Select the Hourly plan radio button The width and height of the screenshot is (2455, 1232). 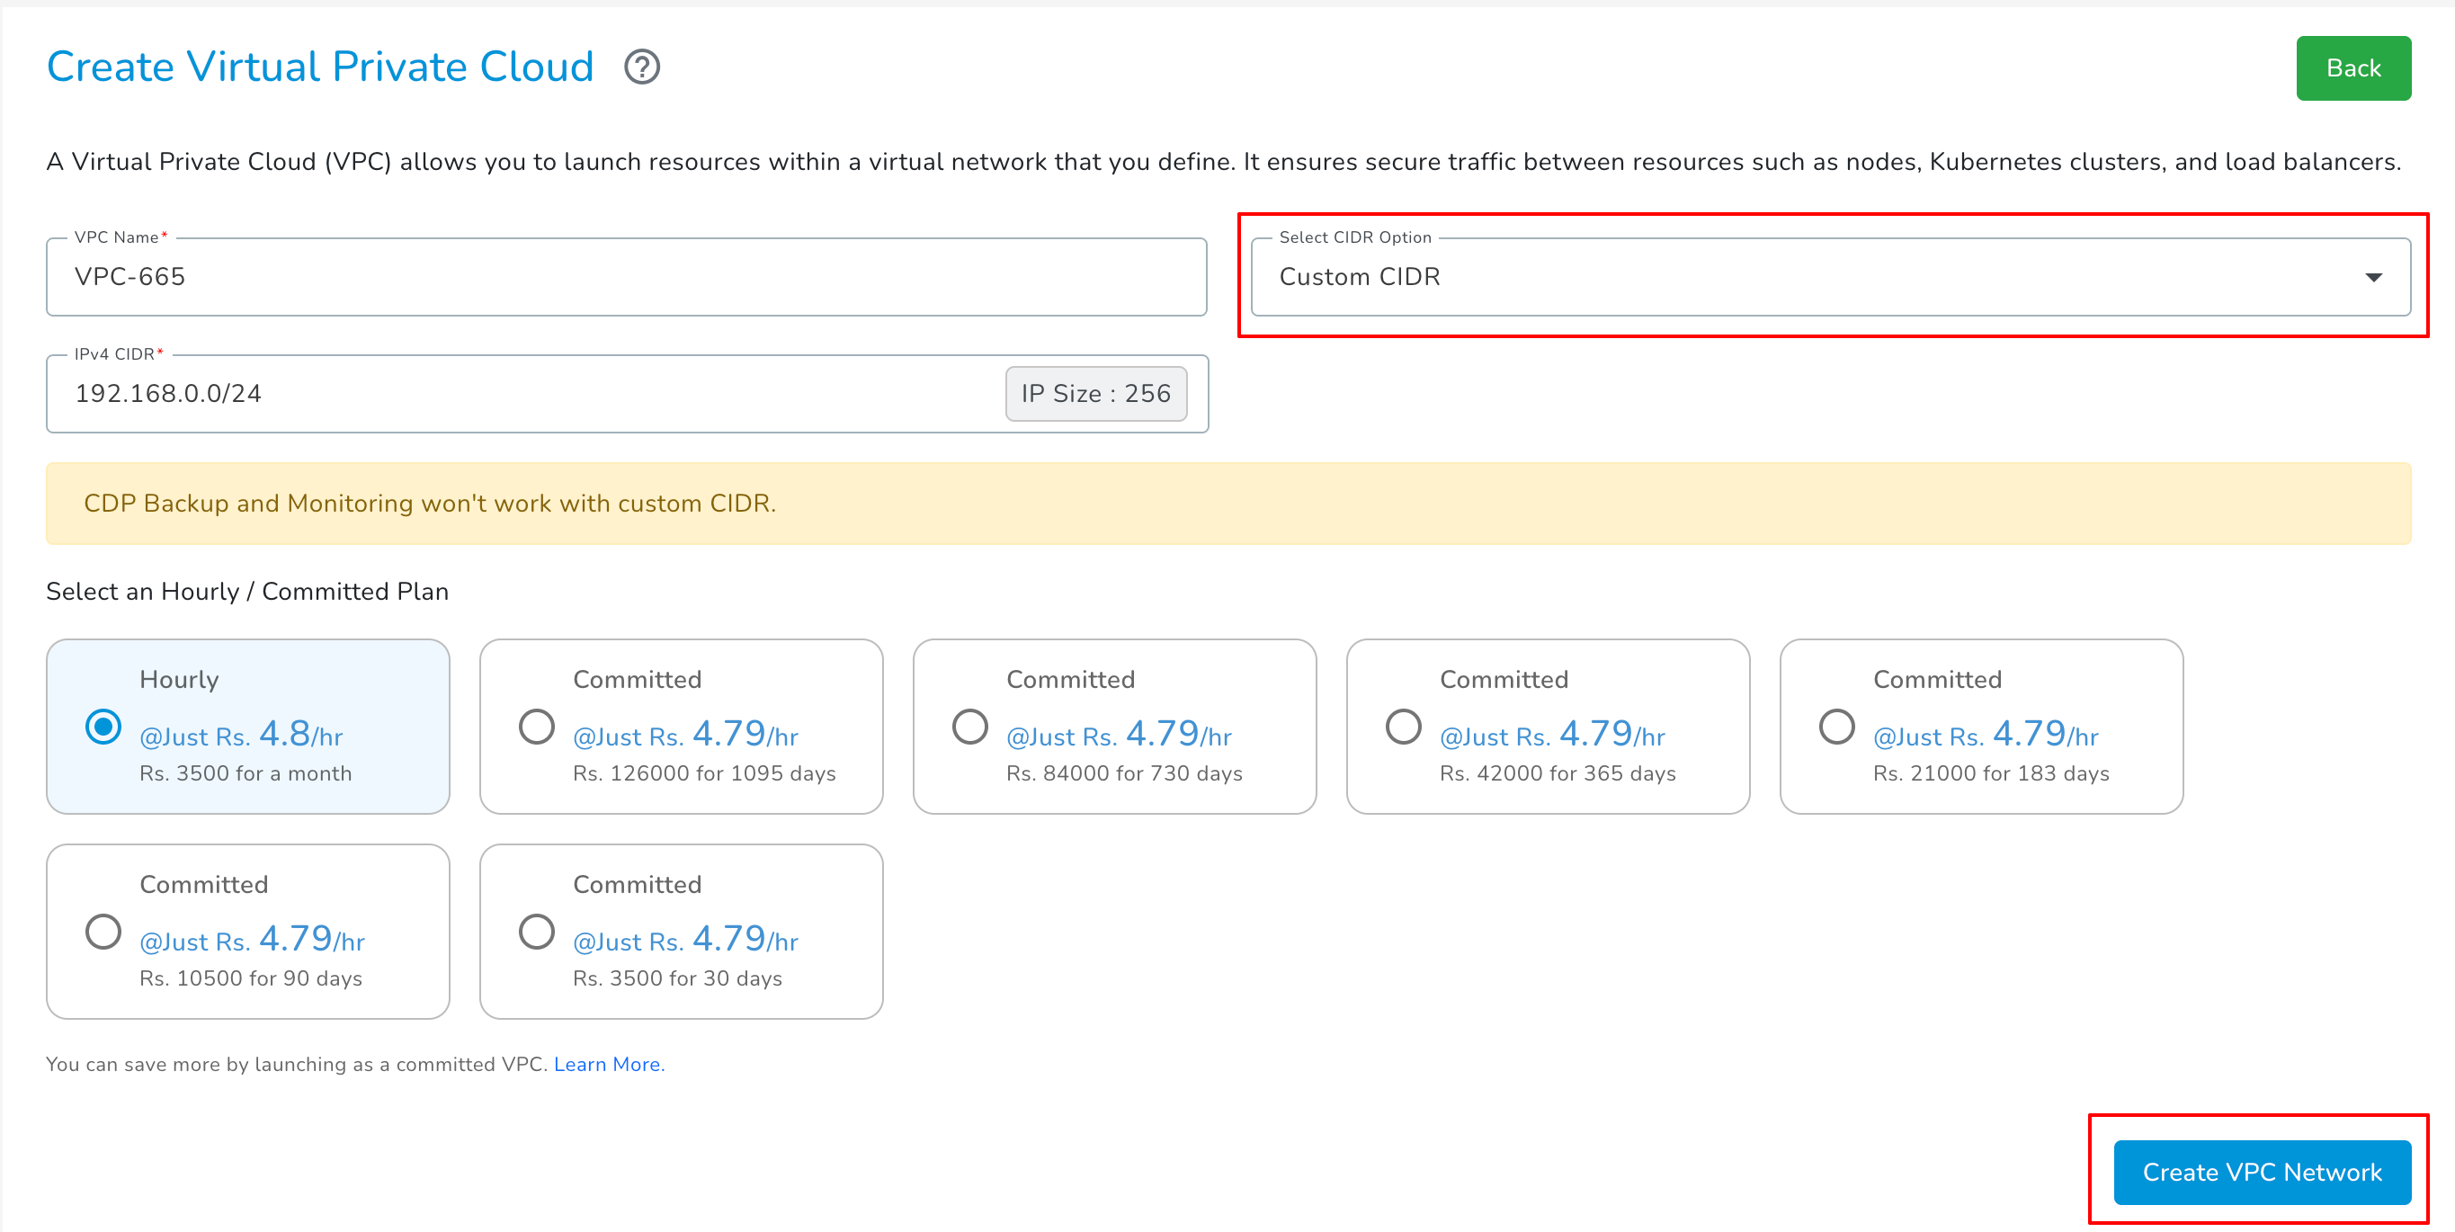click(103, 726)
